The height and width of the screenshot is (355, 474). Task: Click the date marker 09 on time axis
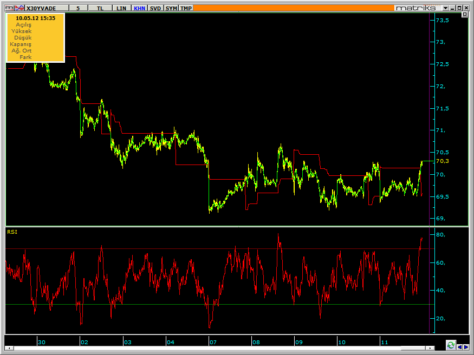click(298, 343)
